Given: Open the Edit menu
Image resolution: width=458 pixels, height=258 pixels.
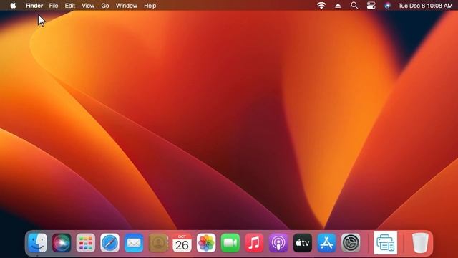Looking at the screenshot, I should tap(70, 6).
